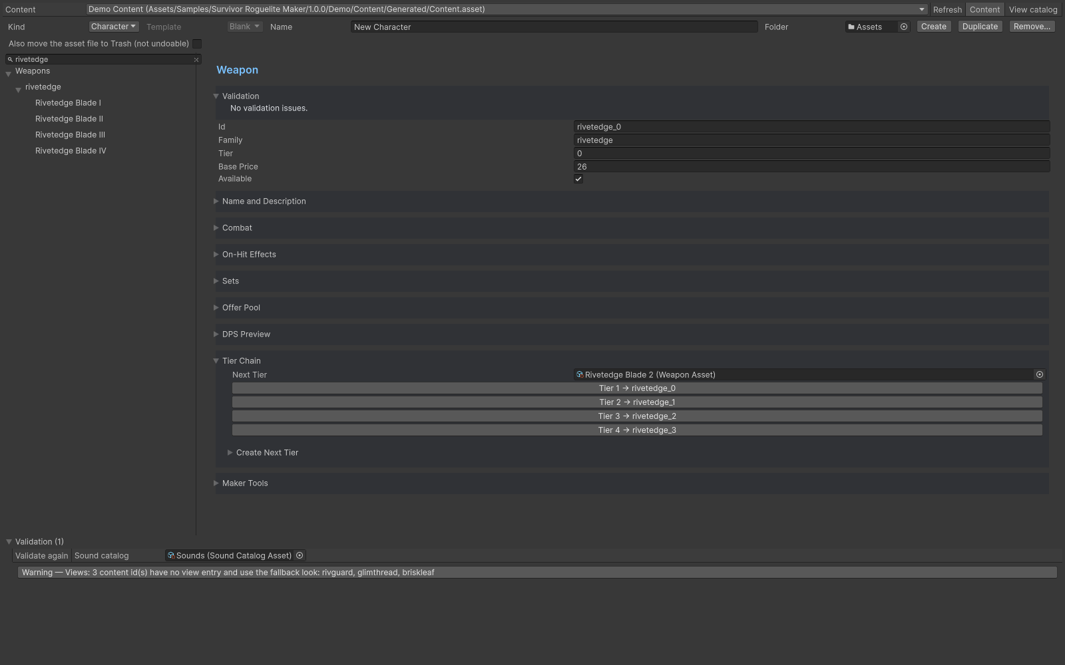Clear the rivetedge search field

[x=196, y=60]
